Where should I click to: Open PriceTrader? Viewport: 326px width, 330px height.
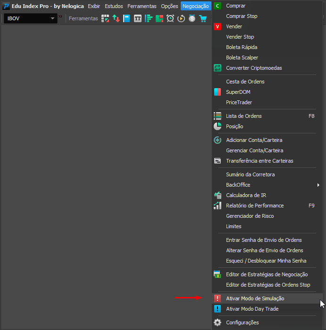click(x=239, y=102)
